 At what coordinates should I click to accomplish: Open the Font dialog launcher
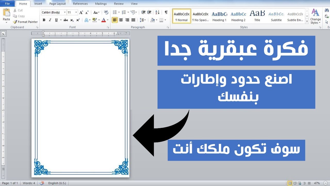(109, 27)
